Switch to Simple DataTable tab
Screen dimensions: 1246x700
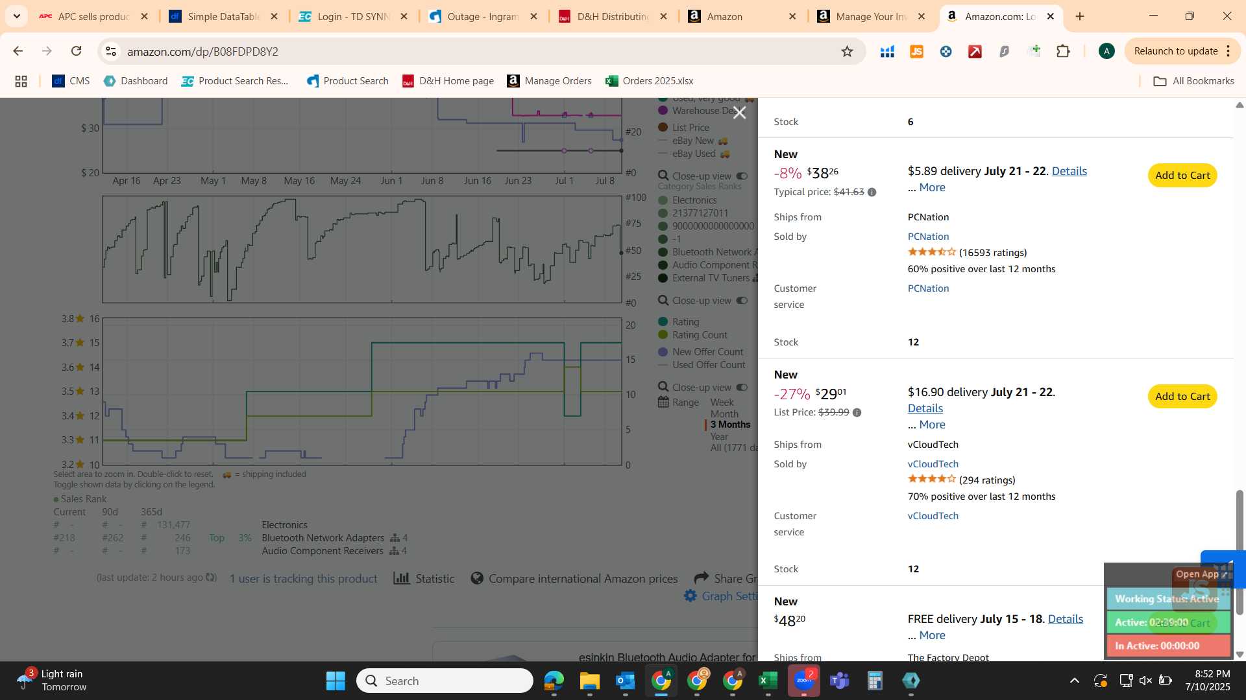pyautogui.click(x=223, y=16)
